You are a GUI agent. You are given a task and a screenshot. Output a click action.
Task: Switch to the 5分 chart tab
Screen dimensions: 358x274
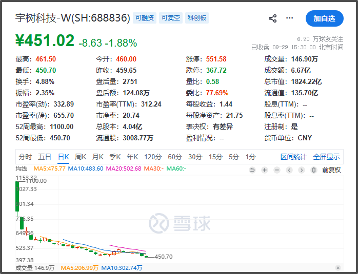coord(234,157)
